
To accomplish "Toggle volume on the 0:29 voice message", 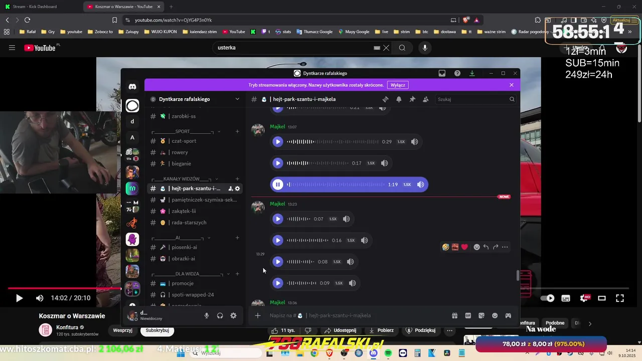I will [414, 142].
